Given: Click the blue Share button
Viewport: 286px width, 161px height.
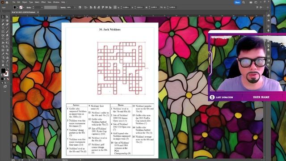Looking at the screenshot, I should [x=237, y=2].
